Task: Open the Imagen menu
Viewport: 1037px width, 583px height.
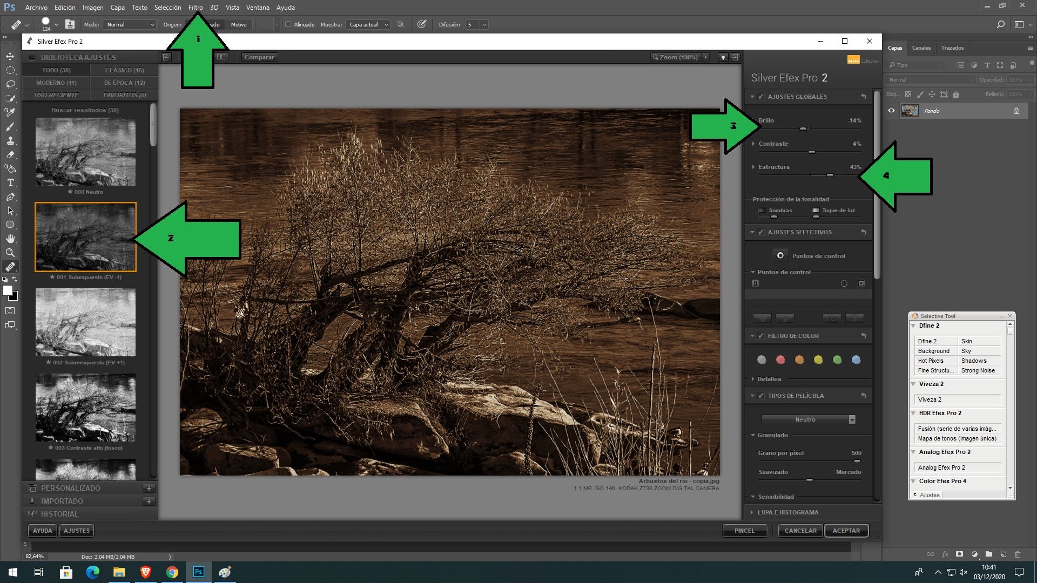Action: (x=93, y=8)
